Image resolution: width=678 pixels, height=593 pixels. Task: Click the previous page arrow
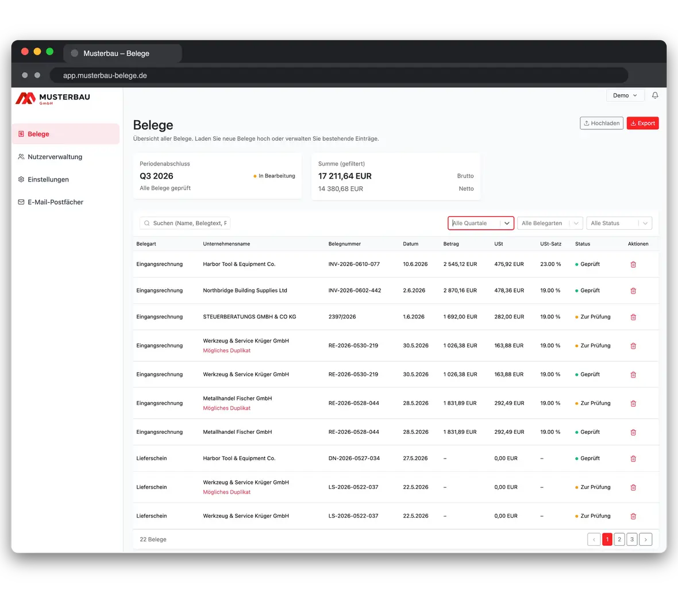click(594, 540)
